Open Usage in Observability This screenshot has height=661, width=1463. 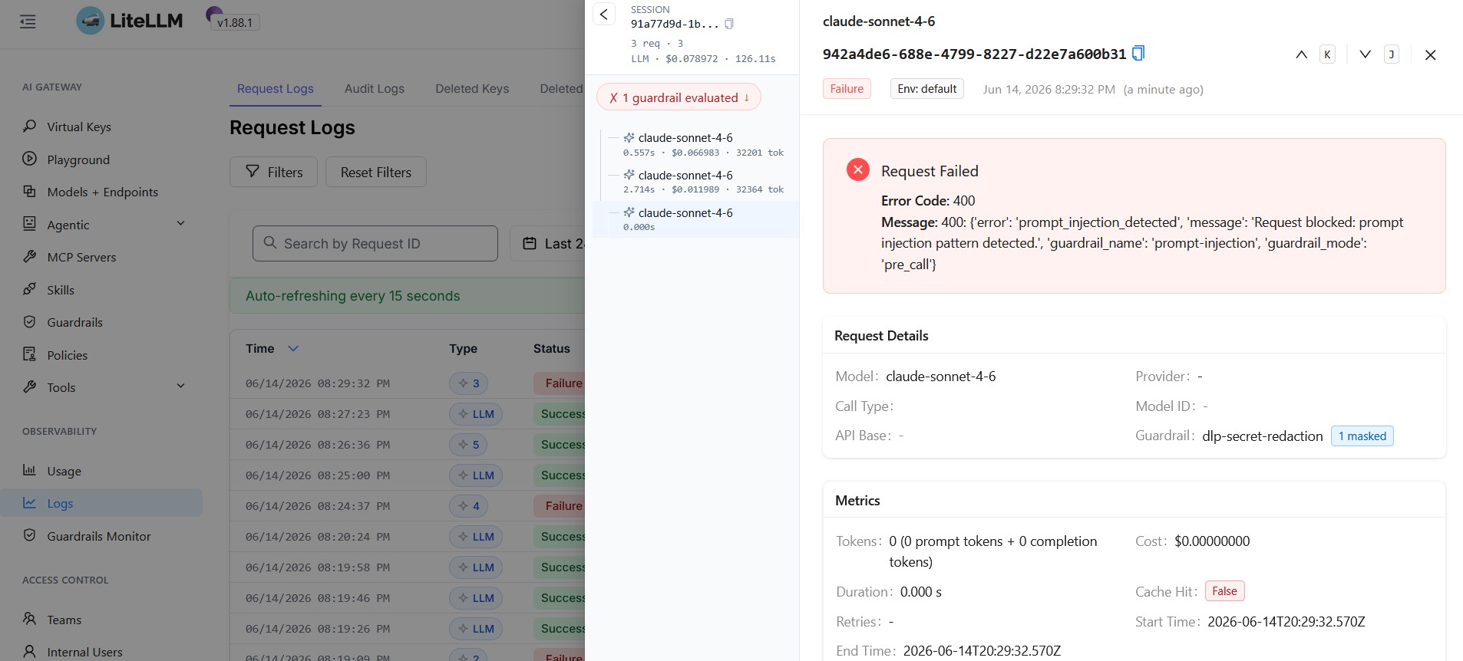pos(64,471)
